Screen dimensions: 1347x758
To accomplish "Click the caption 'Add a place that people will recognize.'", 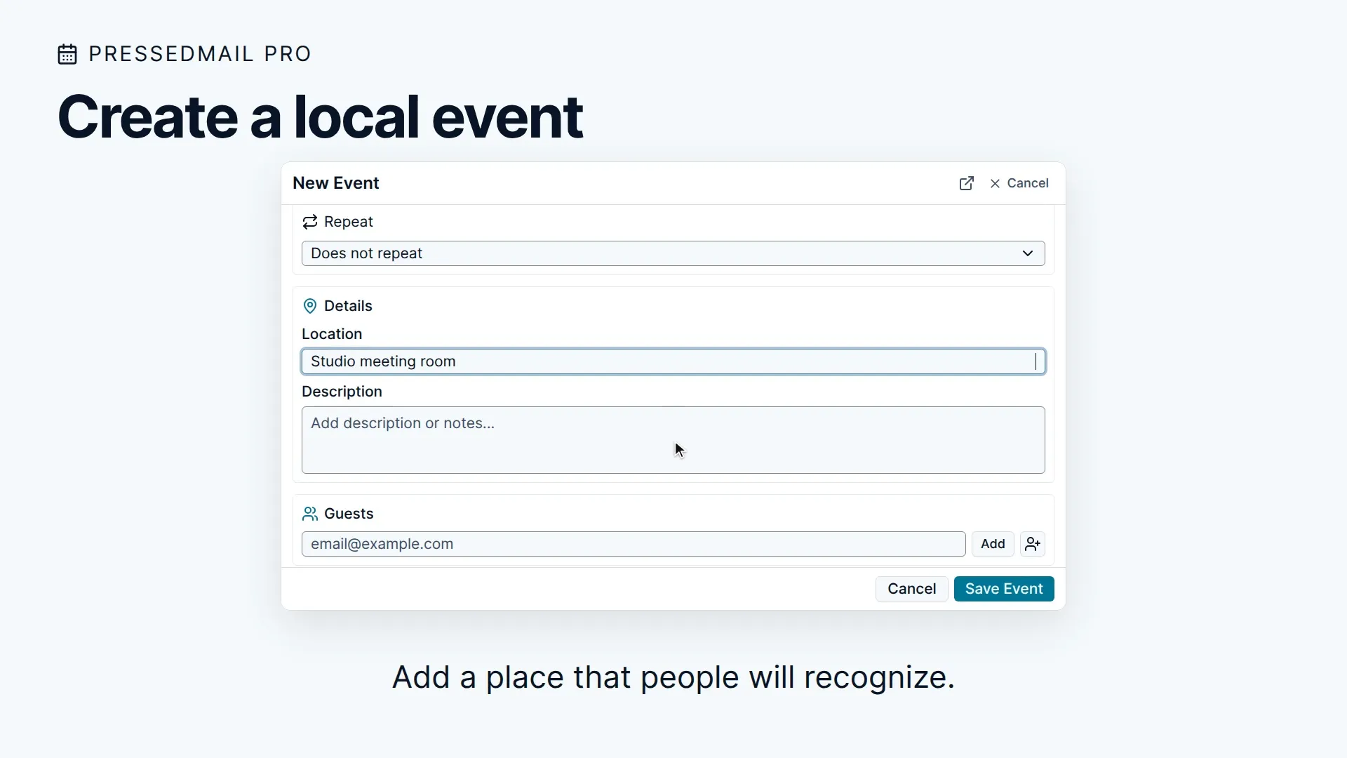I will 673,678.
